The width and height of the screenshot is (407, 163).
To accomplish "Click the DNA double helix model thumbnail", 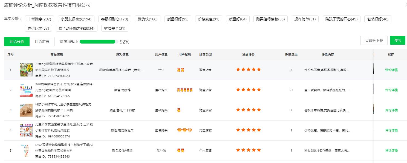I will 26,150.
